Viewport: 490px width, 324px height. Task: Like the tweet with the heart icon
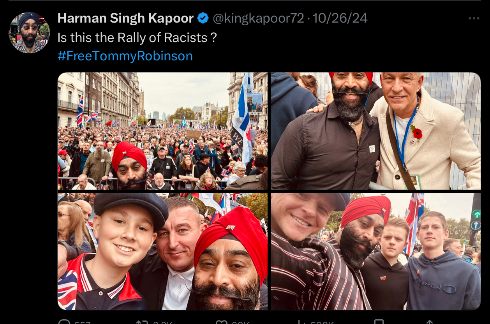pos(222,322)
